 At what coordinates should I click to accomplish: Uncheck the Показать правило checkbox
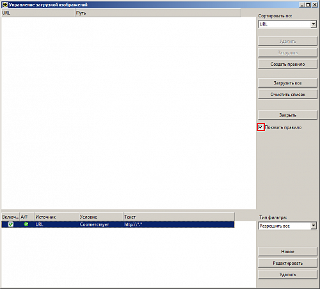point(260,127)
